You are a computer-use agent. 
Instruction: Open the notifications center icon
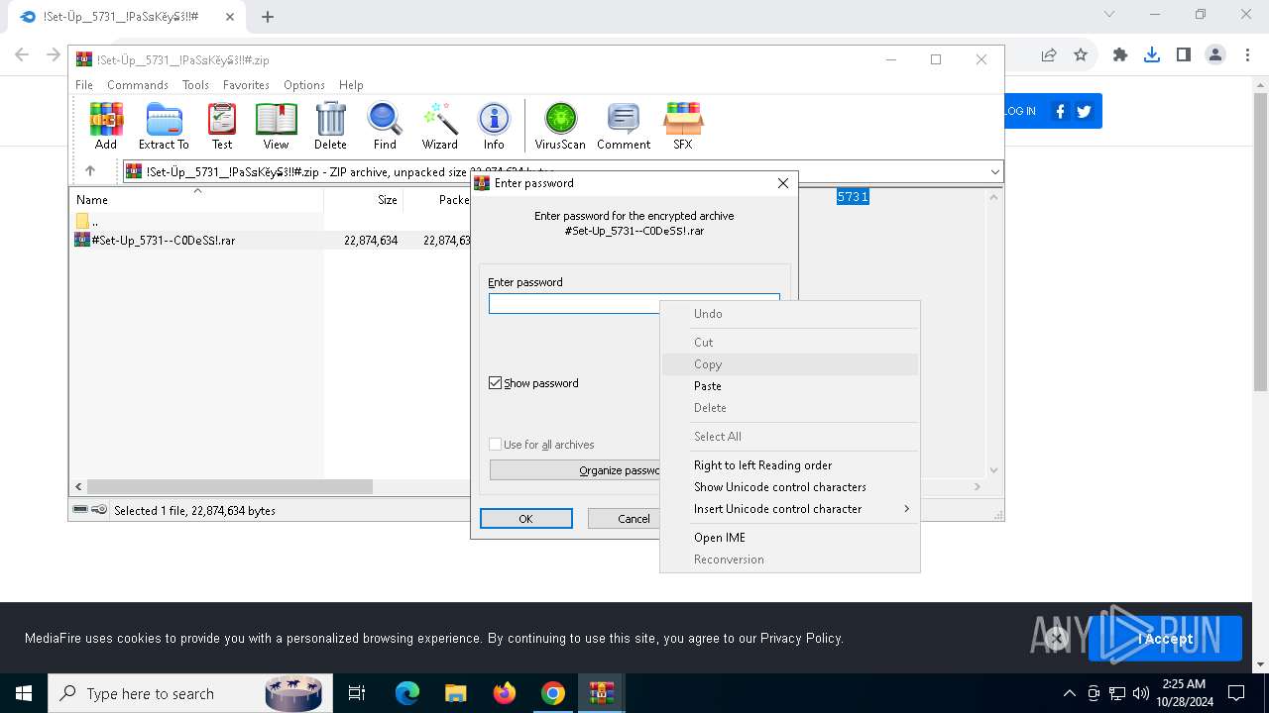(1236, 693)
